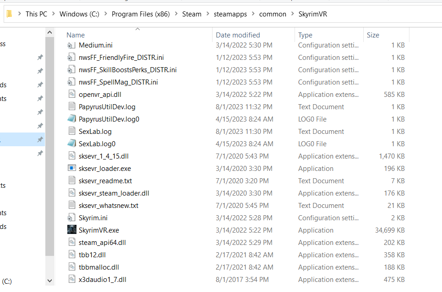Click the SkyrimVR.exe application icon
Viewport: 442px width, 292px height.
71,230
